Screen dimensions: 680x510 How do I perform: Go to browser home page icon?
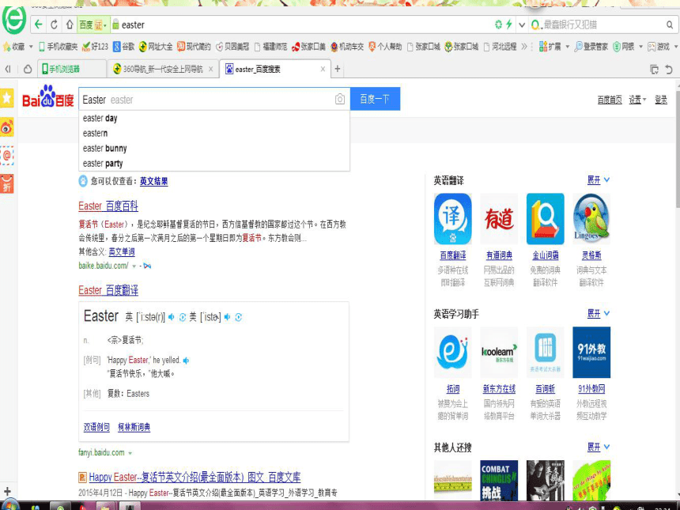click(x=70, y=25)
